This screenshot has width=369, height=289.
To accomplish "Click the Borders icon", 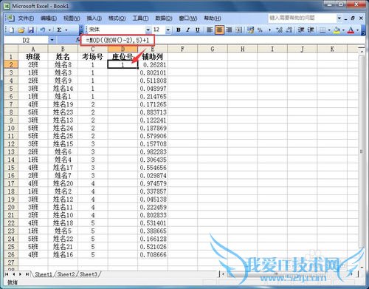I will (x=323, y=30).
